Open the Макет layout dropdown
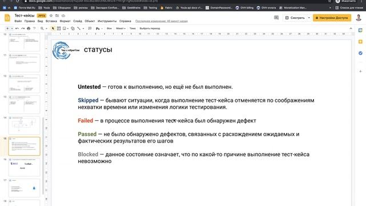Image resolution: width=366 pixels, height=206 pixels. coord(121,29)
